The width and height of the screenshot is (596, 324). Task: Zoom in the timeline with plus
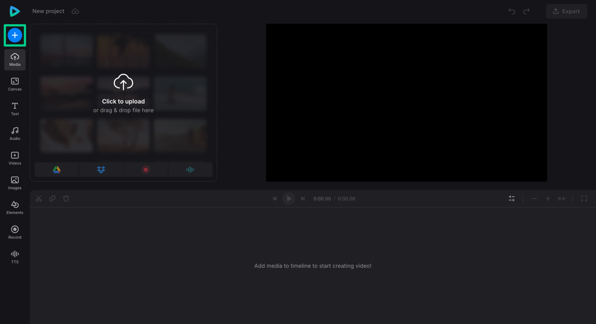548,199
